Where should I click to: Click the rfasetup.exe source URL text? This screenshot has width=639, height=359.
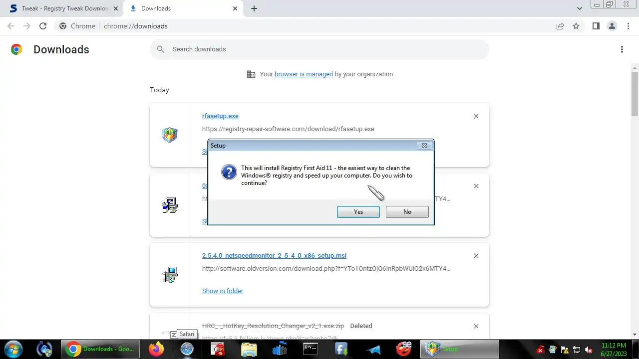(288, 129)
